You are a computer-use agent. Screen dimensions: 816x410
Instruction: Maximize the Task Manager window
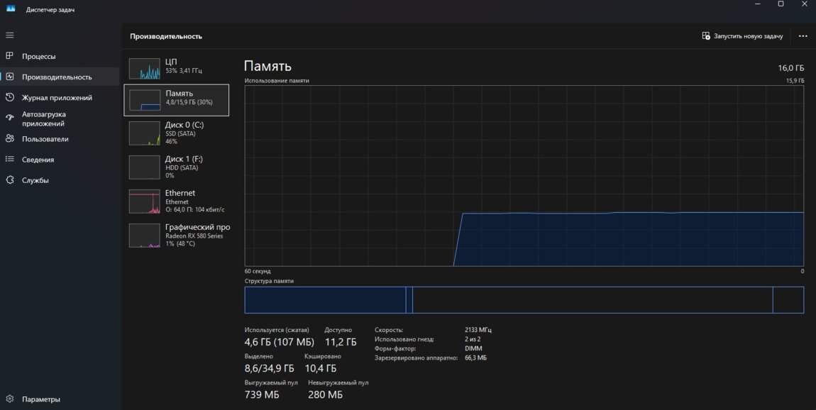coord(781,4)
